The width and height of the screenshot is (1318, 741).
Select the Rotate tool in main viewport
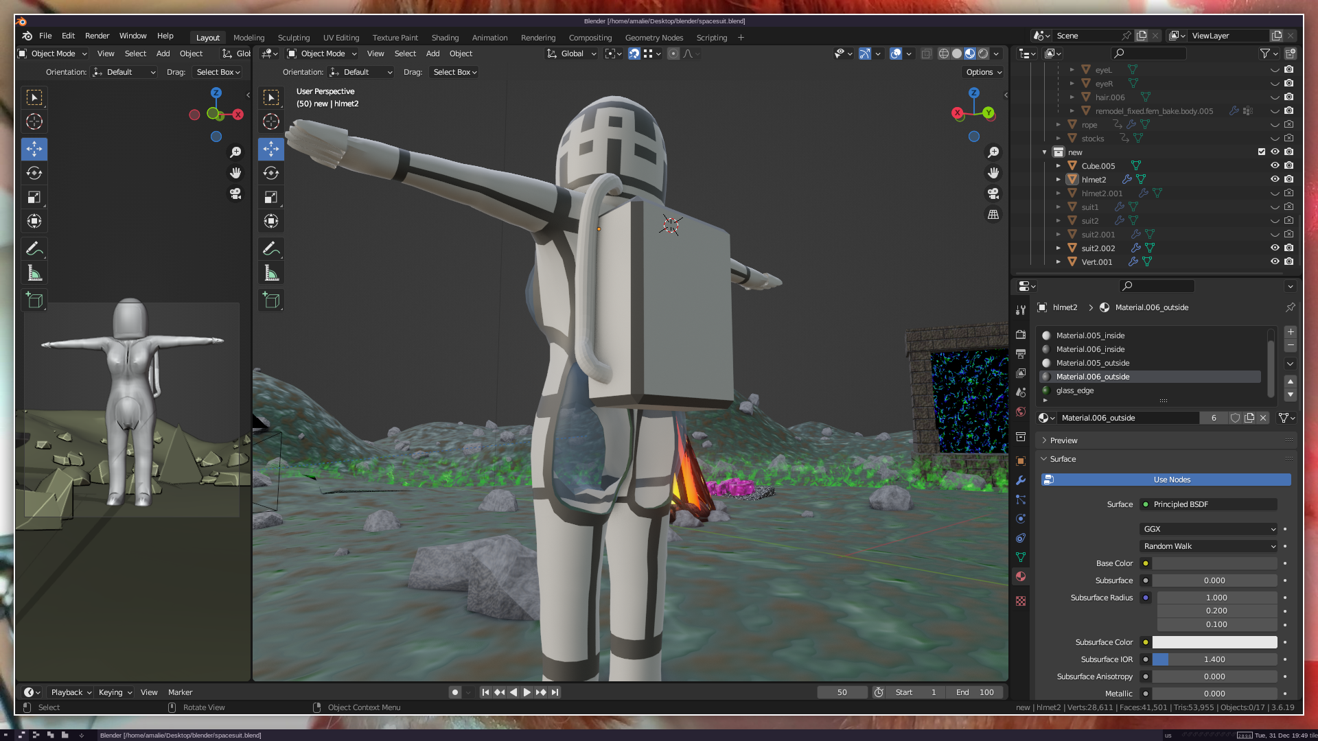click(x=271, y=173)
